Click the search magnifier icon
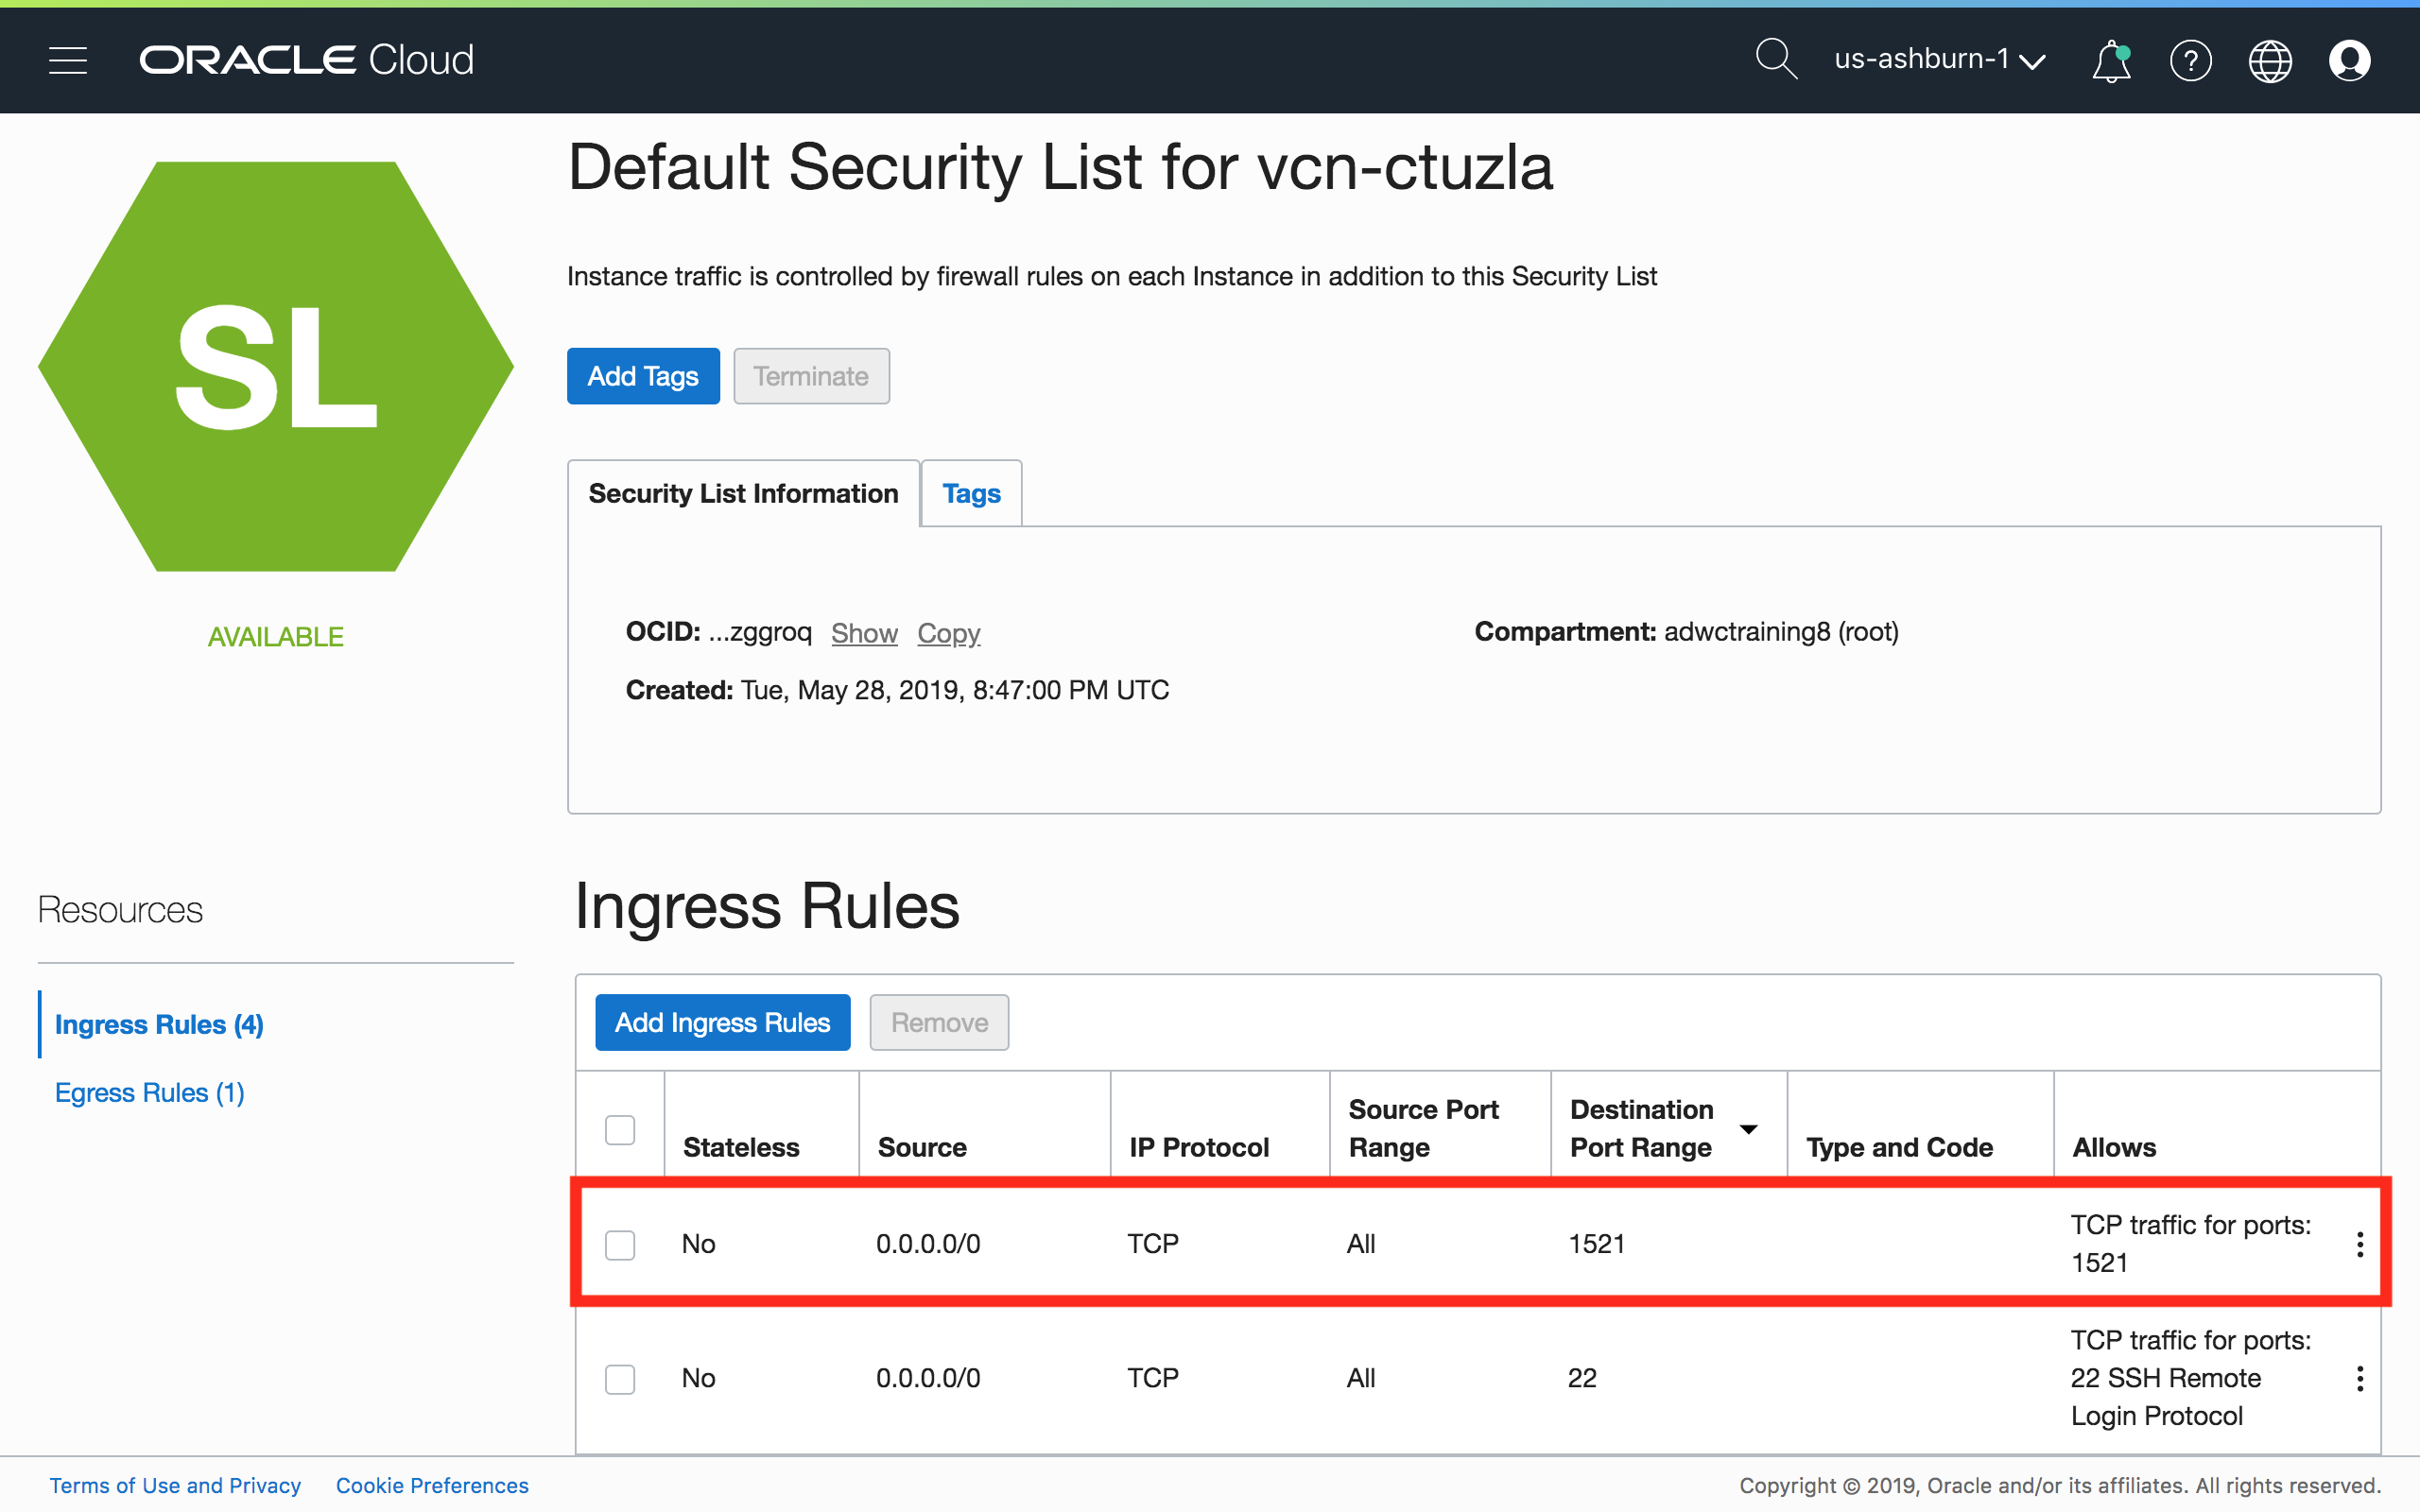 point(1775,60)
